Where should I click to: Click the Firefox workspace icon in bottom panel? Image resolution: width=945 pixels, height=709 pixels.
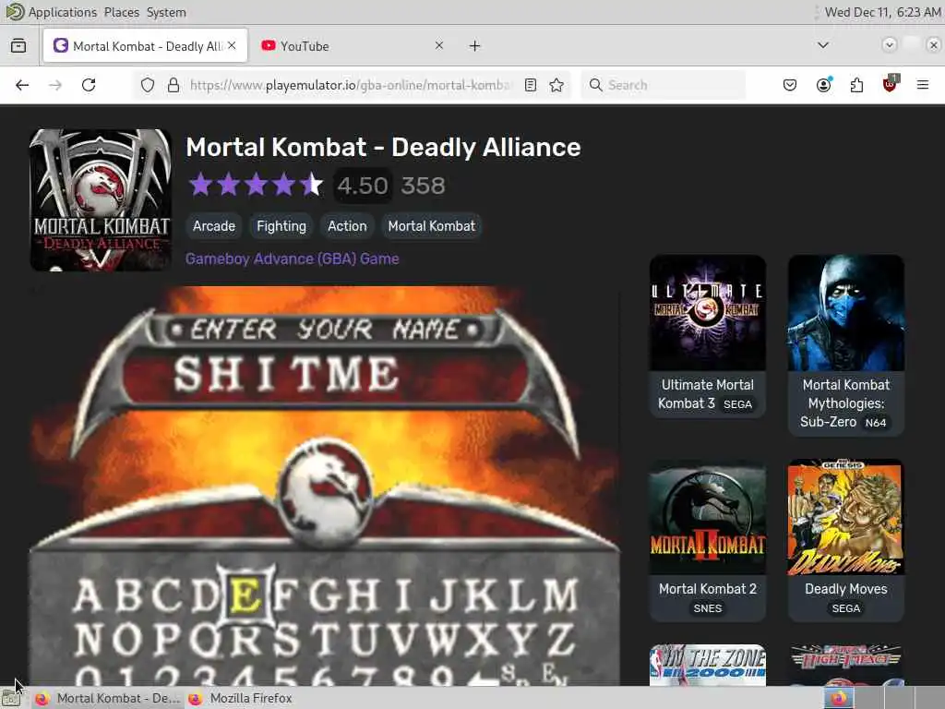click(840, 698)
